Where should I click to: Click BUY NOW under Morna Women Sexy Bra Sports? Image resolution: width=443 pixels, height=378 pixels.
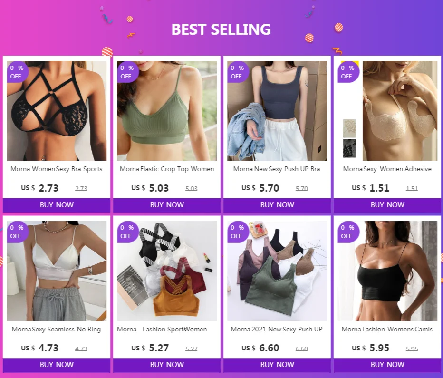(57, 205)
